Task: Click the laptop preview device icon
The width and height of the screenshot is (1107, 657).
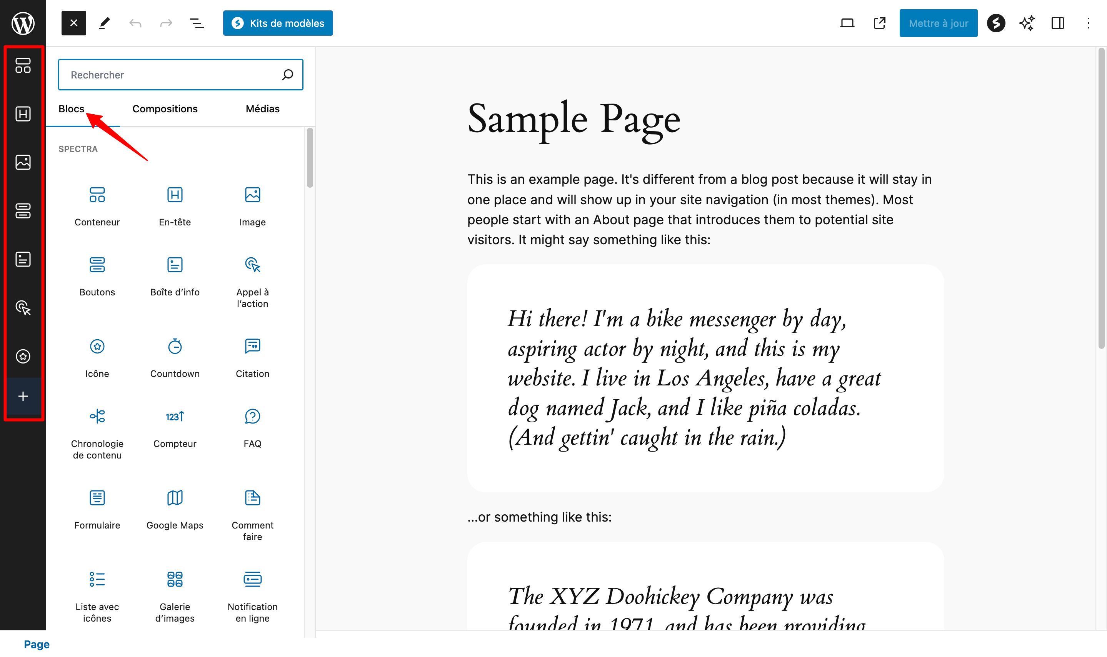Action: [x=846, y=23]
